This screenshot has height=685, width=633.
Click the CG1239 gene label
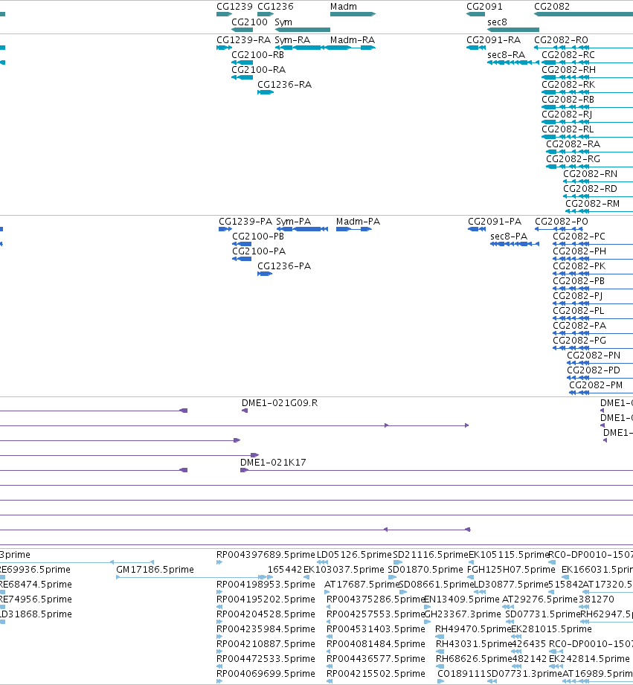[x=234, y=7]
